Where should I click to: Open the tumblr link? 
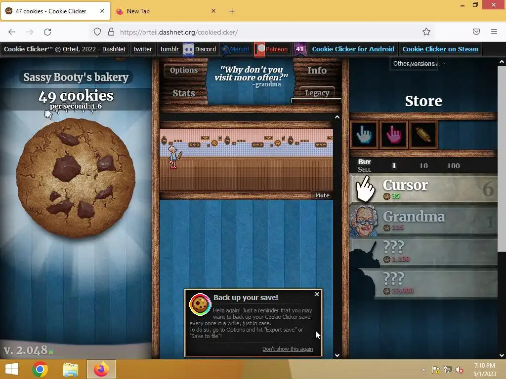click(169, 49)
